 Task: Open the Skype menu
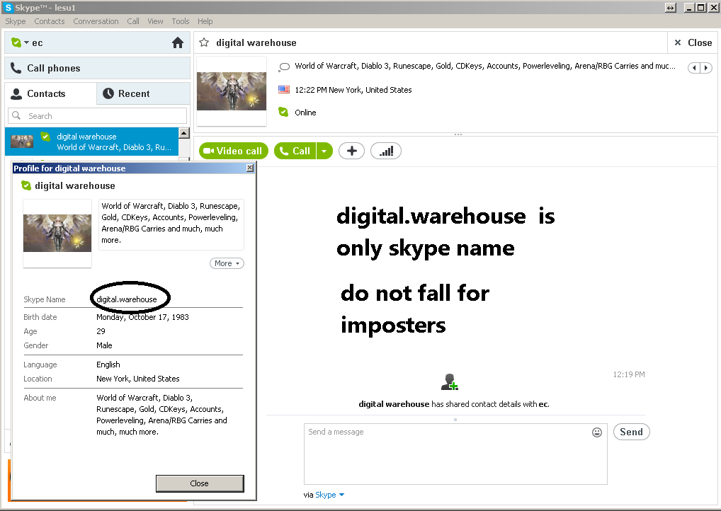15,21
